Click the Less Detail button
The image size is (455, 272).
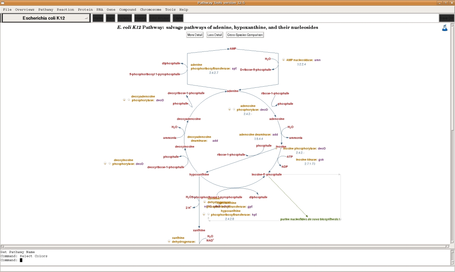(x=215, y=35)
